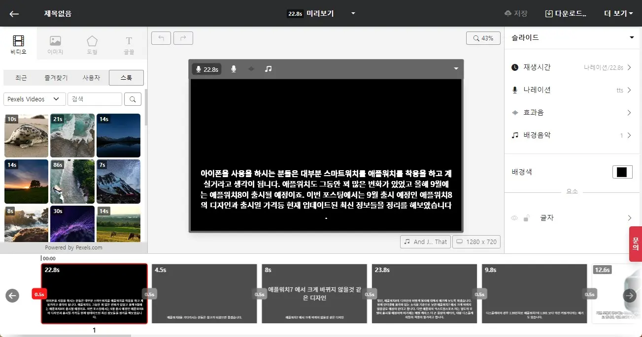Click the redo arrow button
Image resolution: width=642 pixels, height=337 pixels.
pos(183,38)
